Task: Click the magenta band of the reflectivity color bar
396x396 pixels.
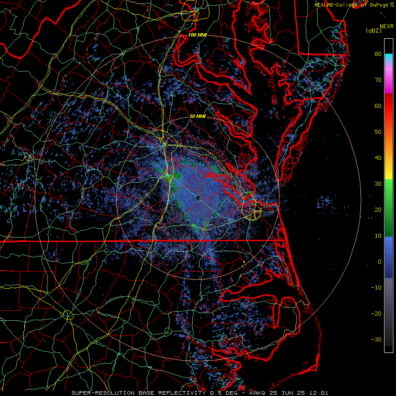Action: (389, 80)
